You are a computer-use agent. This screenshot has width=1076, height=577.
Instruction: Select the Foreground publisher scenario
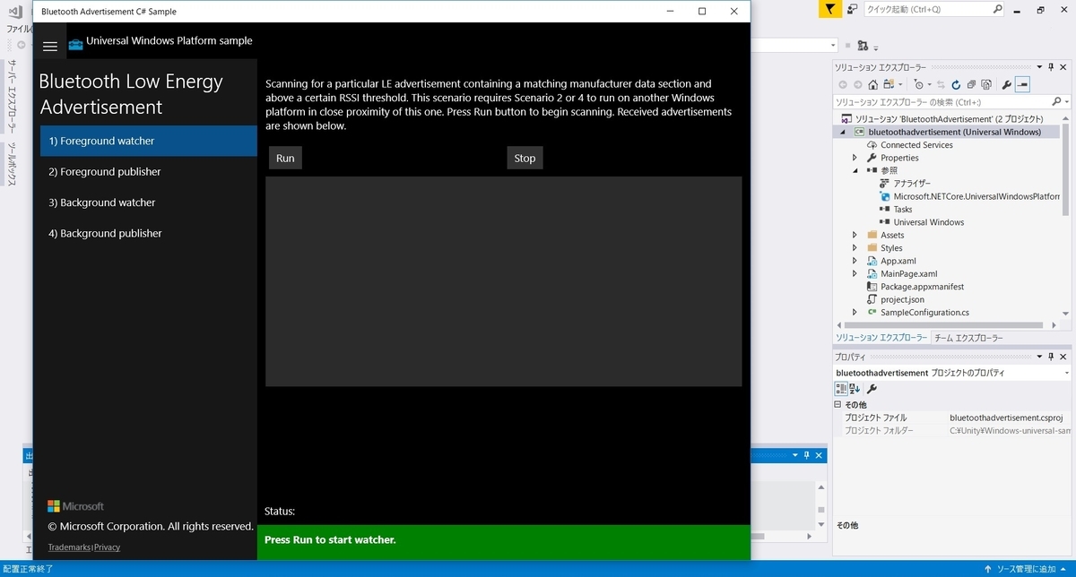pos(149,171)
